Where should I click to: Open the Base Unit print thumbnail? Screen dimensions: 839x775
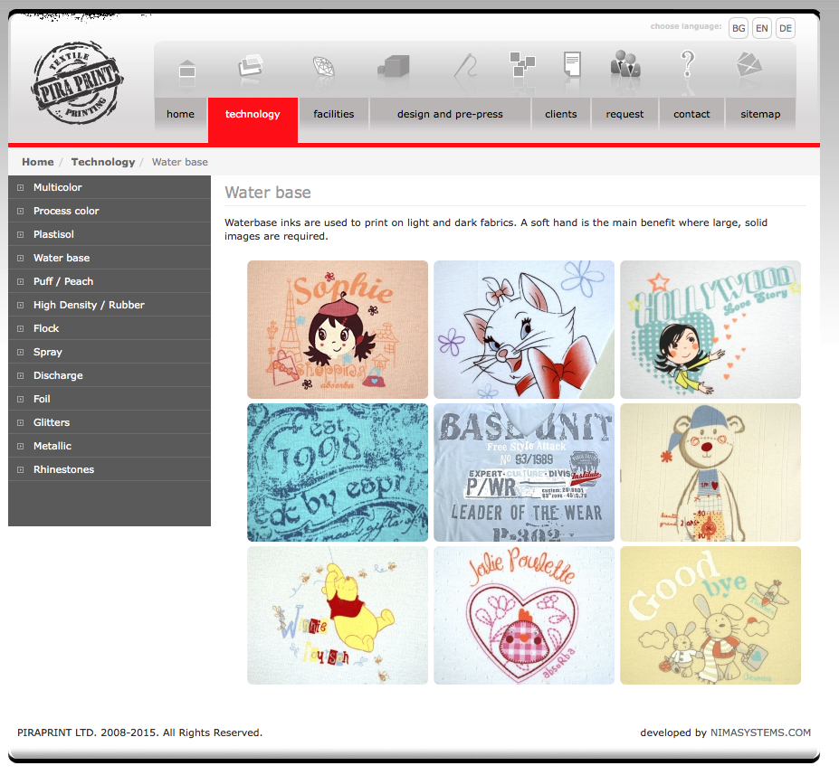tap(524, 472)
